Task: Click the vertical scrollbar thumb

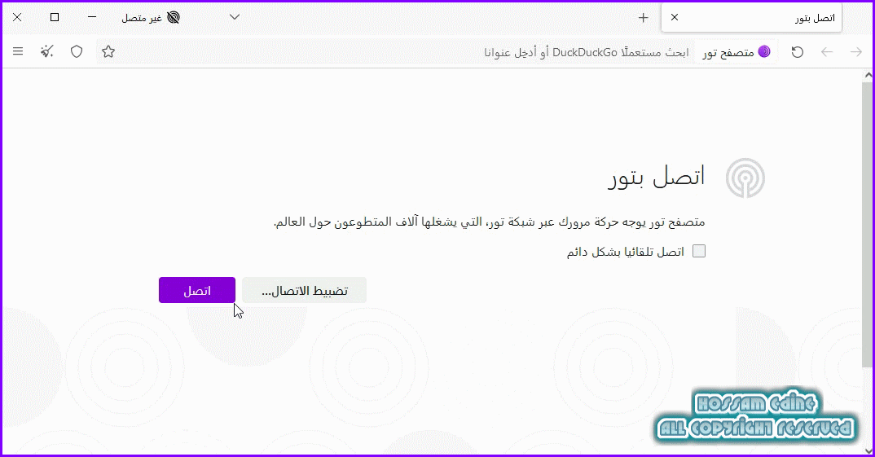Action: [867, 223]
